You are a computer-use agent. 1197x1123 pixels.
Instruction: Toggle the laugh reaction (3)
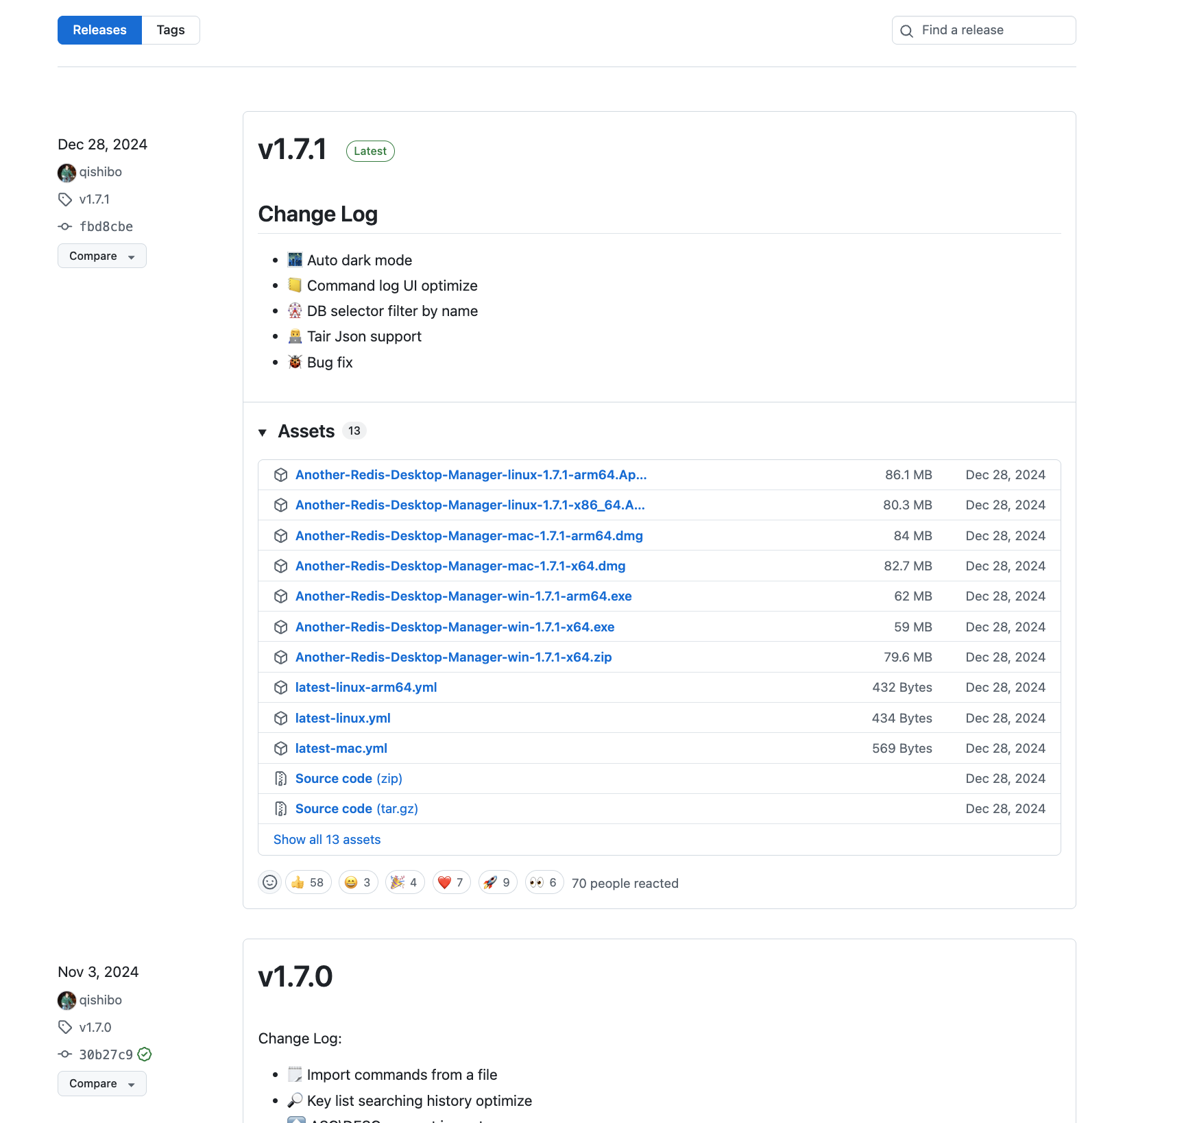(359, 882)
